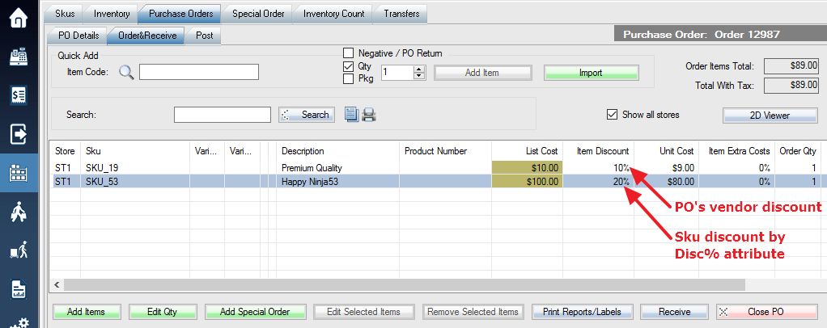Sort by the Order Qty header
This screenshot has height=328, width=827.
pyautogui.click(x=798, y=151)
